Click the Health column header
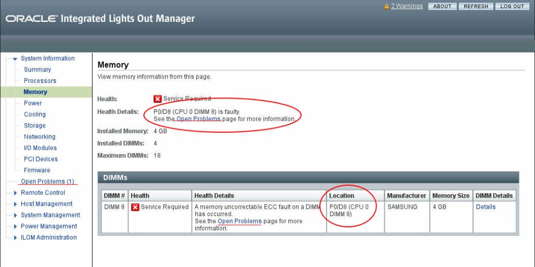The height and width of the screenshot is (267, 535). 159,196
